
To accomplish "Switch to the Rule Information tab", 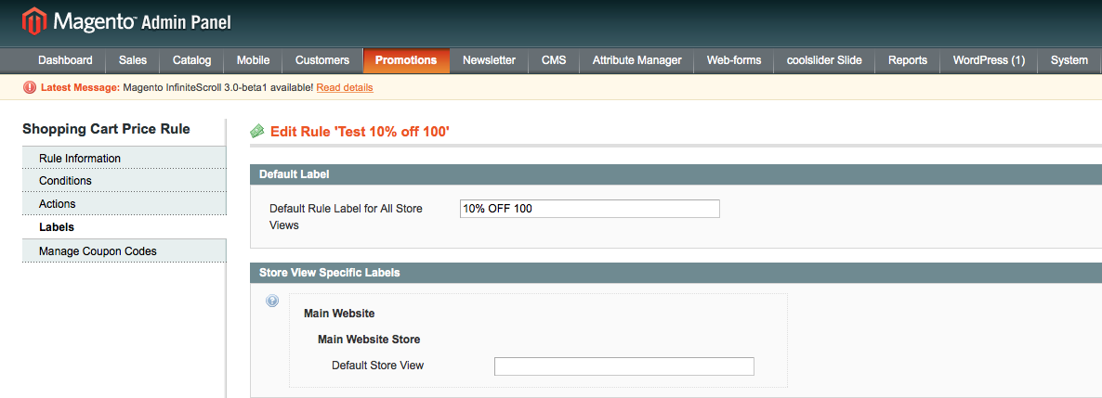I will pyautogui.click(x=125, y=158).
